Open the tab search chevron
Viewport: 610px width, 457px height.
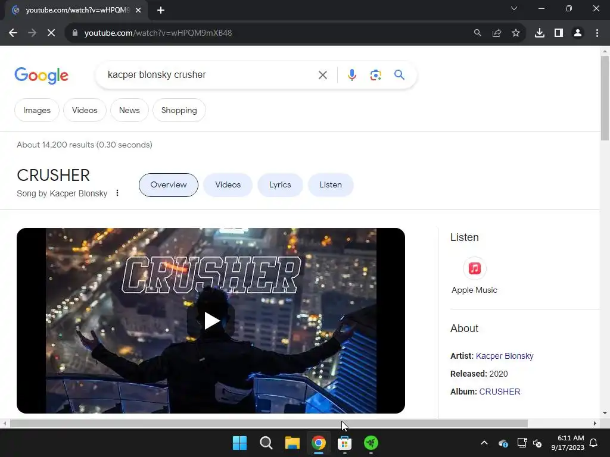pyautogui.click(x=514, y=8)
